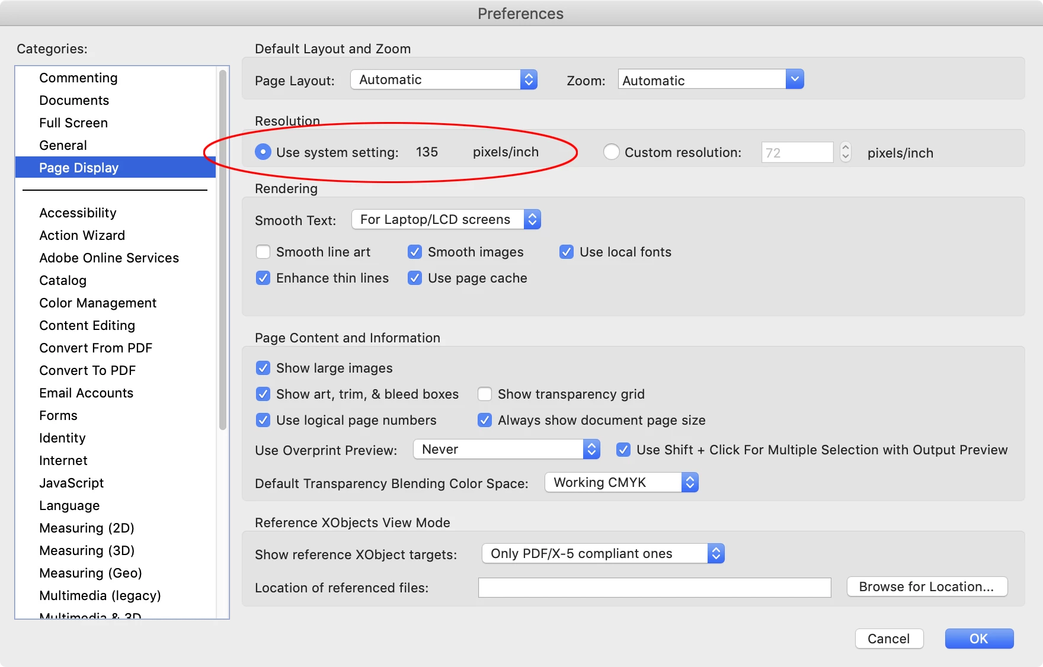
Task: Click the Location of referenced files field
Action: point(655,588)
